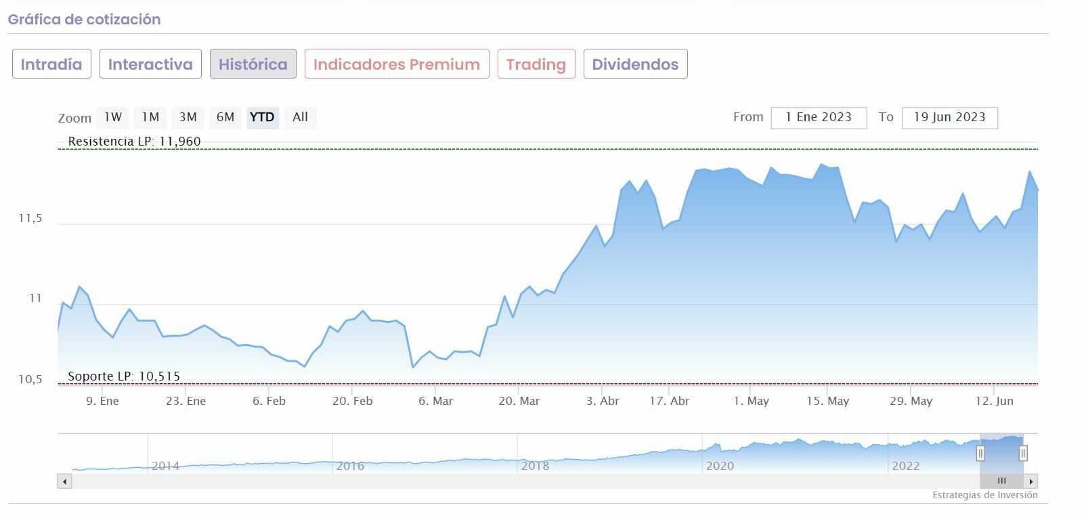Click the From date field
The height and width of the screenshot is (520, 1084).
819,117
